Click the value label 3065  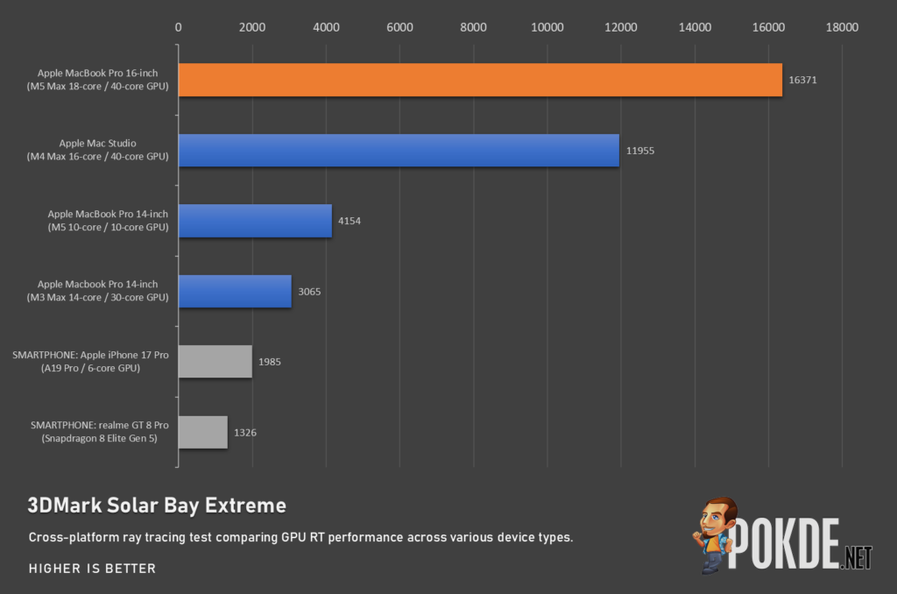click(309, 292)
